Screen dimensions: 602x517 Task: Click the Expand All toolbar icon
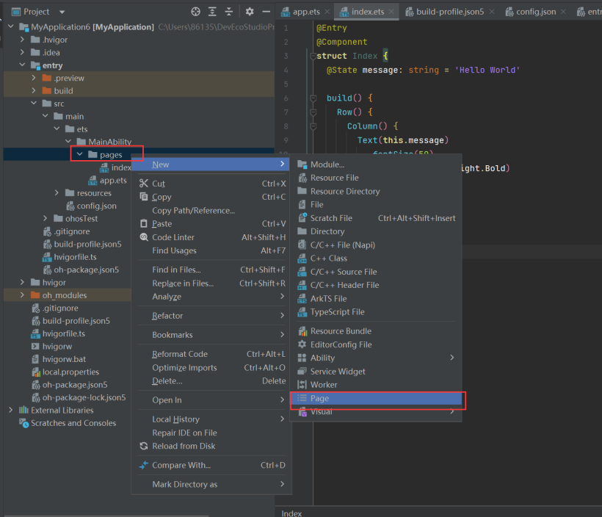coord(212,12)
